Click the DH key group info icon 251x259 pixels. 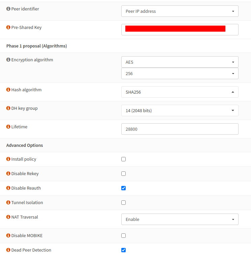[8, 108]
